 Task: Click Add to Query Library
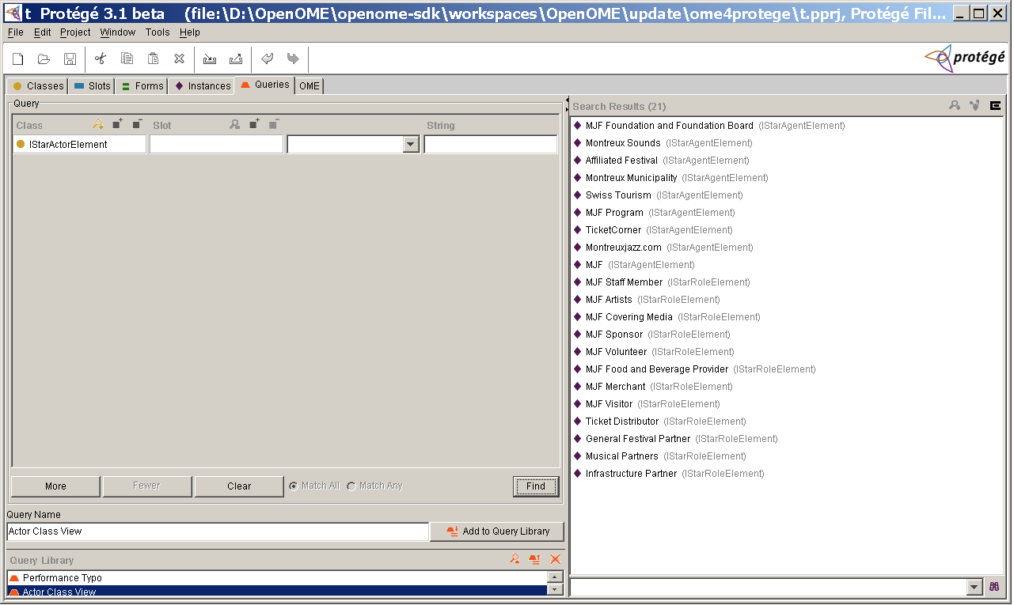497,531
